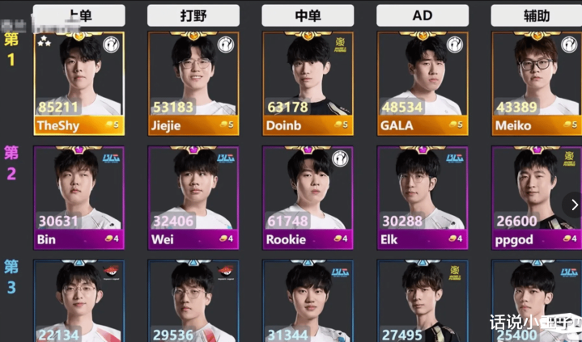
Task: Click the IG team logo on TheShy card
Action: point(111,45)
